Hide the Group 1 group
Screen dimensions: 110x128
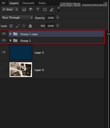point(4,40)
